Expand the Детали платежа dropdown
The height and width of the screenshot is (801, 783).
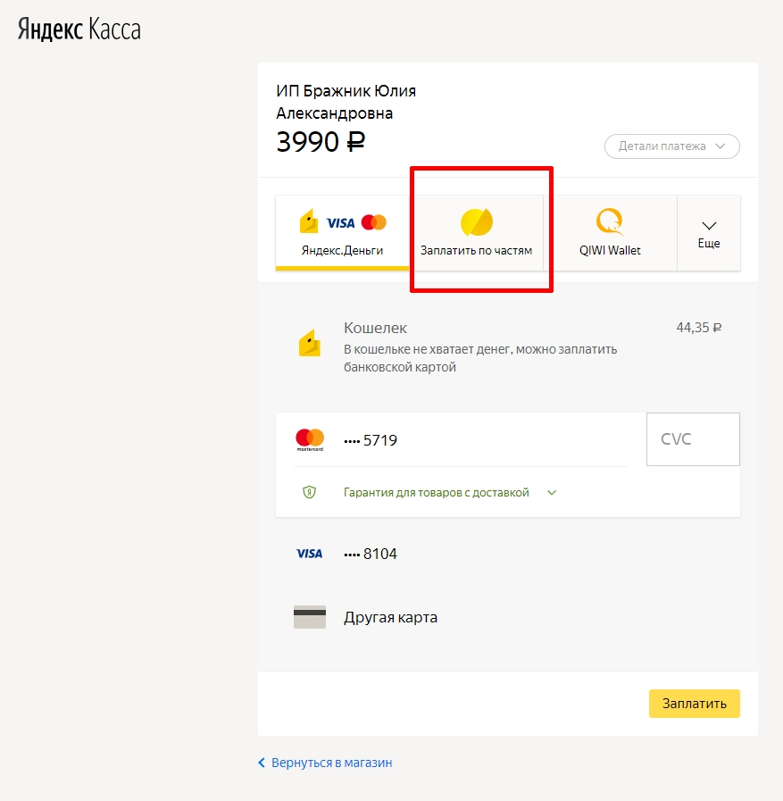[672, 146]
